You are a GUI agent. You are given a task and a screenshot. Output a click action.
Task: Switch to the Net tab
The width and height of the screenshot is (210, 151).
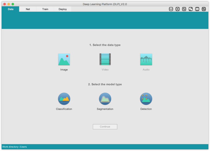coord(28,9)
